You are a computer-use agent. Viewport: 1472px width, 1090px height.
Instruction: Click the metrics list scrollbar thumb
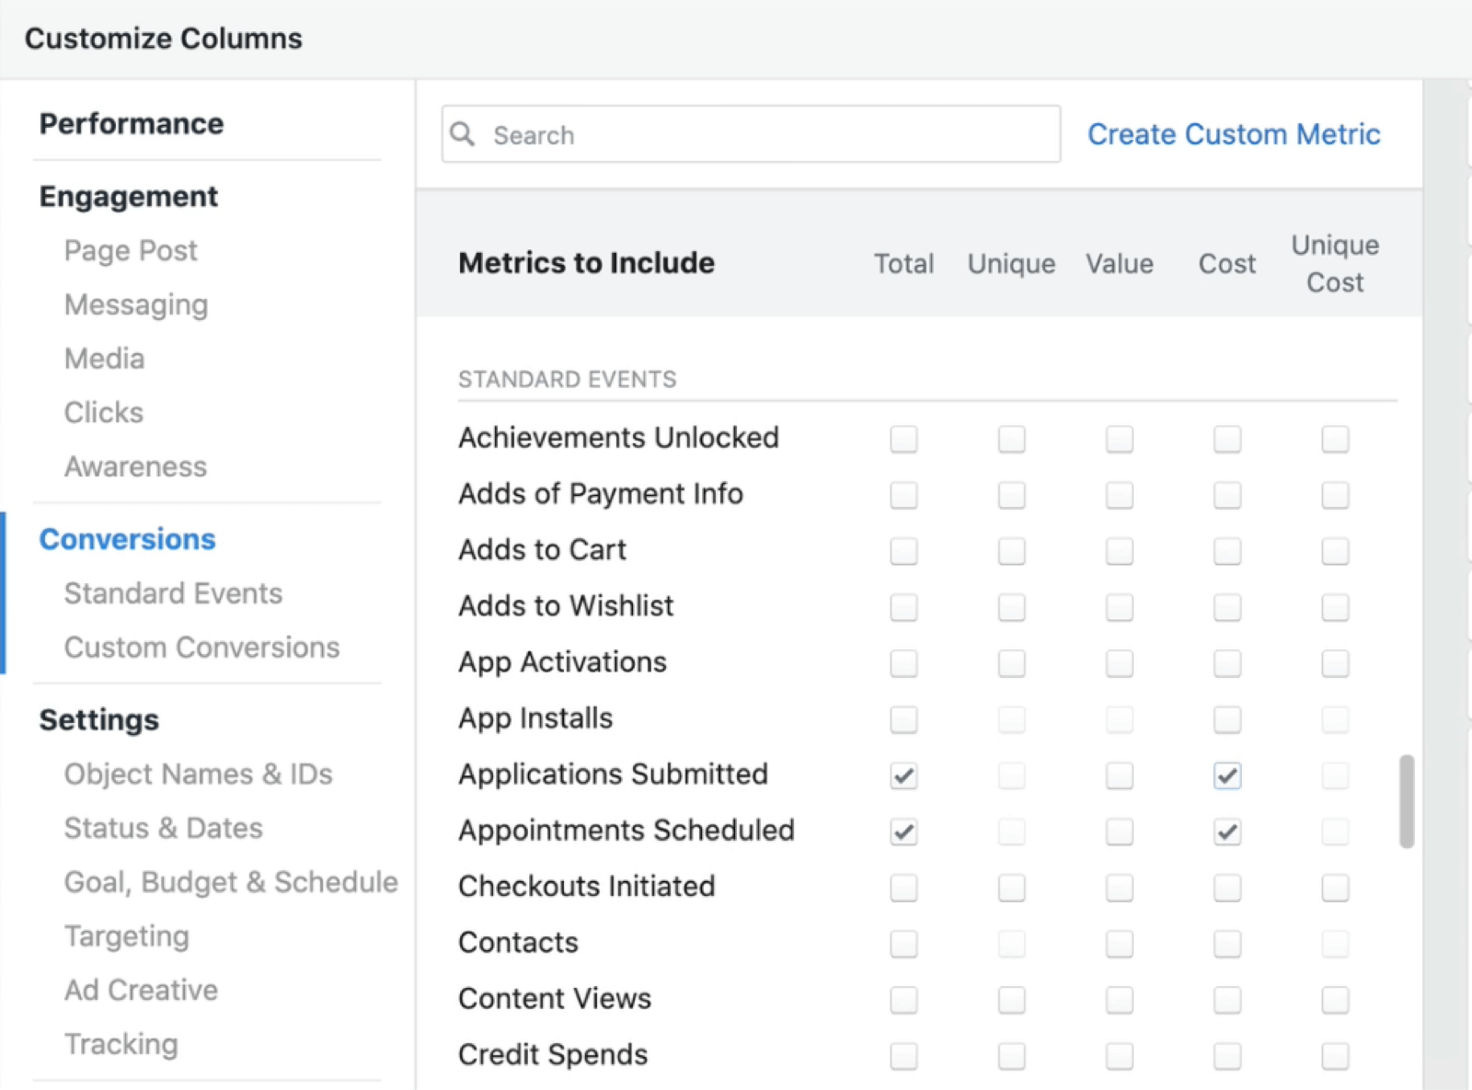click(1406, 801)
